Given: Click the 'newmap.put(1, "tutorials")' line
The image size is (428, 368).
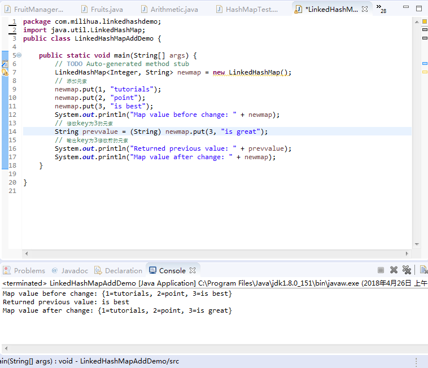Looking at the screenshot, I should [108, 89].
